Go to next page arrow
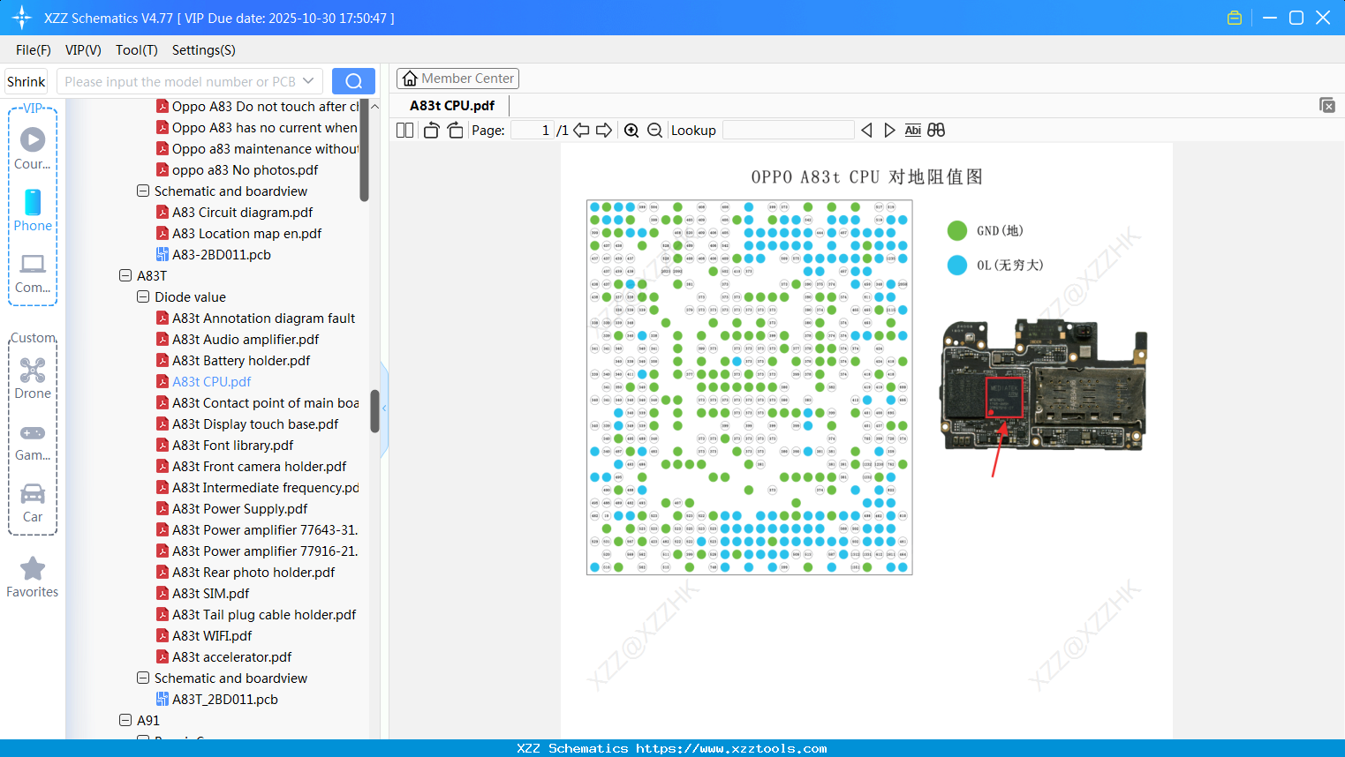Image resolution: width=1345 pixels, height=757 pixels. 604,130
